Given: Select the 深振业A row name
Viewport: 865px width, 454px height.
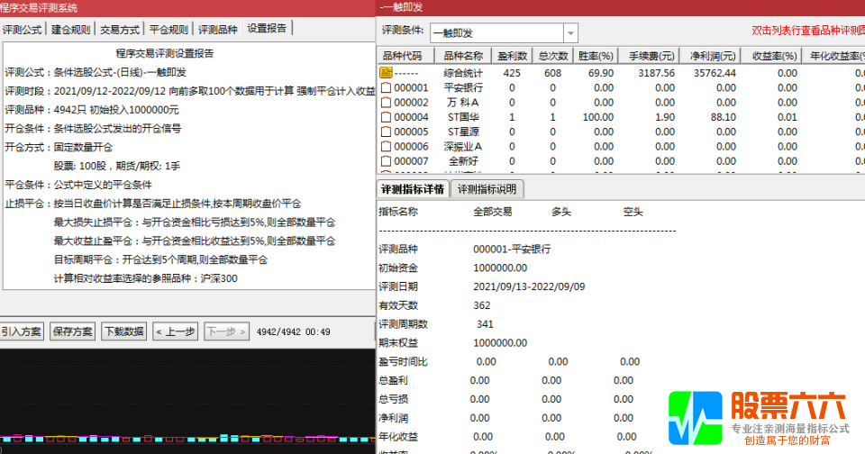Looking at the screenshot, I should point(463,146).
